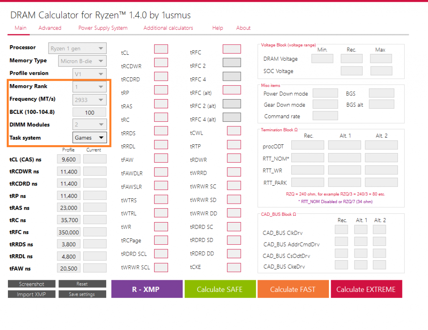The width and height of the screenshot is (428, 330).
Task: Click the R - XMP button
Action: pos(147,289)
